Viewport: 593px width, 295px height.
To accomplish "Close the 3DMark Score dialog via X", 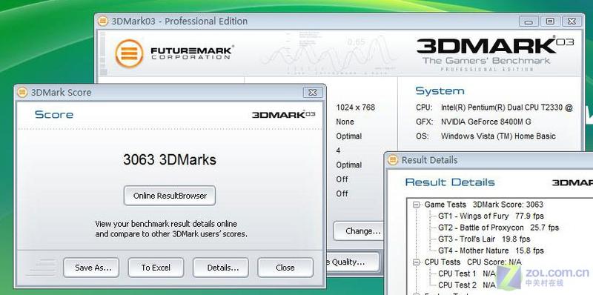I will click(312, 93).
